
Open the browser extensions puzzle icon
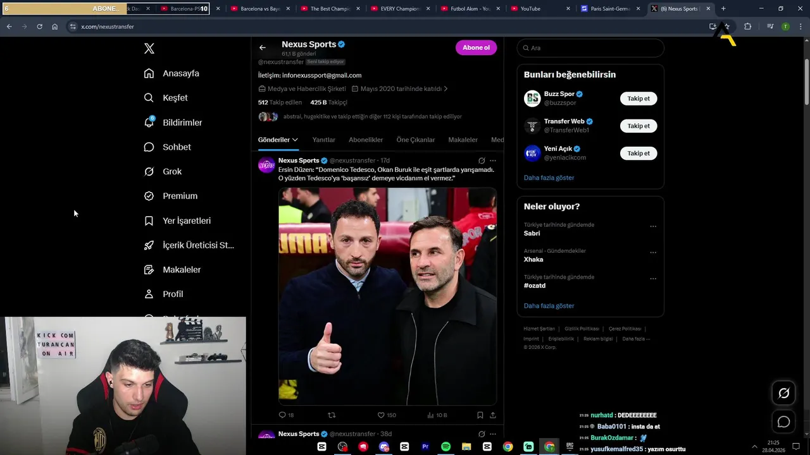(747, 27)
